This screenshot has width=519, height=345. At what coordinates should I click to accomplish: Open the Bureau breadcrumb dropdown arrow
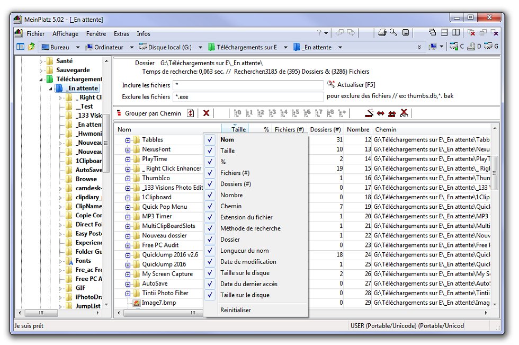78,47
